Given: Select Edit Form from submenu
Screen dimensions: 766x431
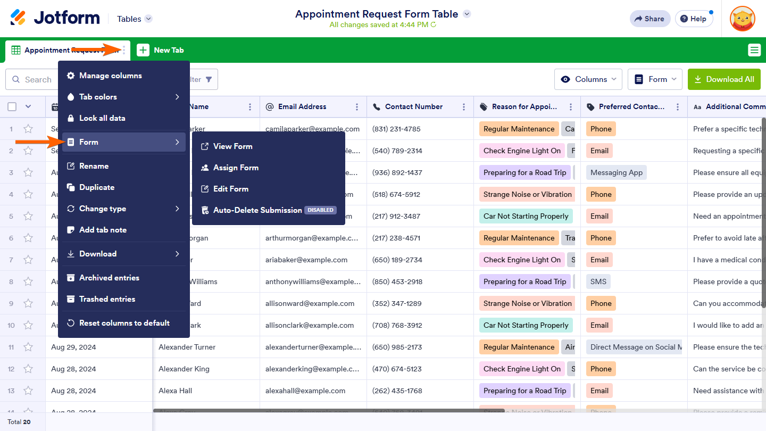Looking at the screenshot, I should point(230,189).
